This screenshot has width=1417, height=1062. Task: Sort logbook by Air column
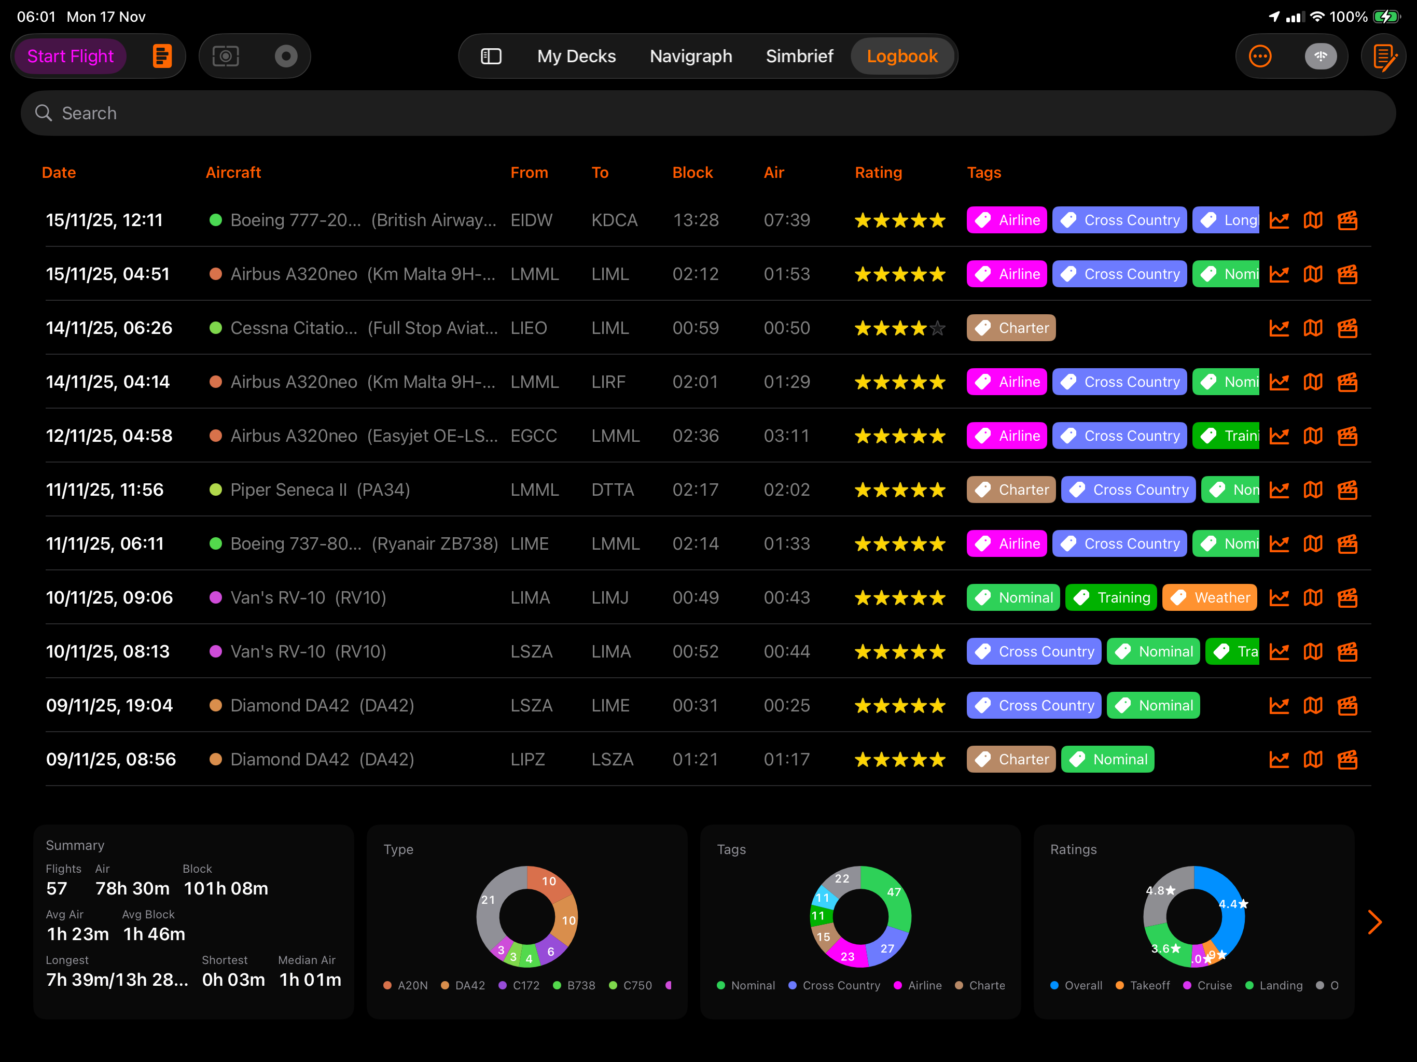(774, 172)
